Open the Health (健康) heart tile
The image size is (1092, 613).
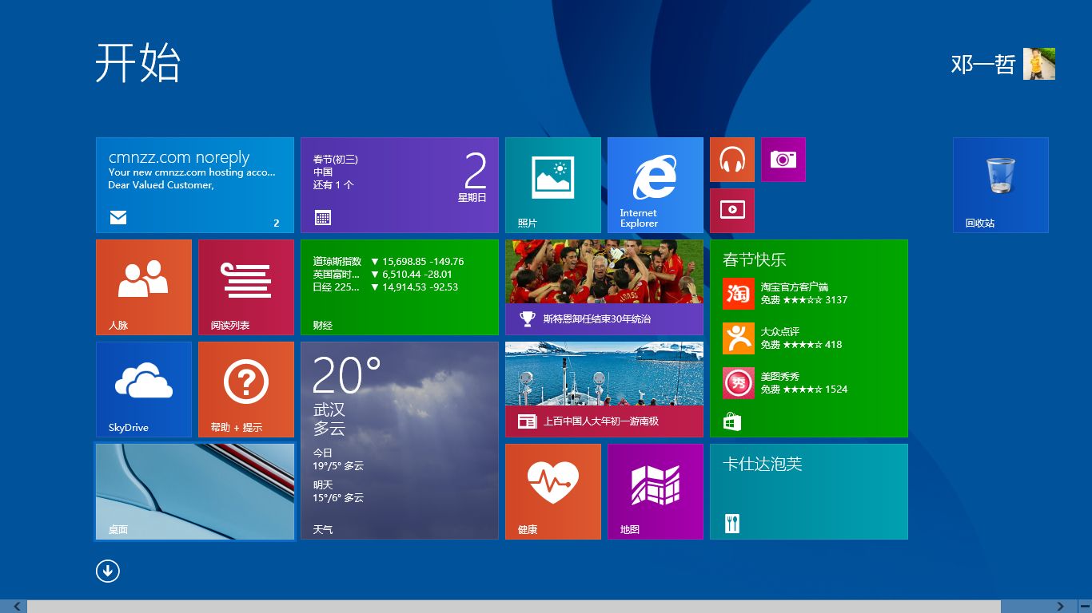pyautogui.click(x=553, y=492)
